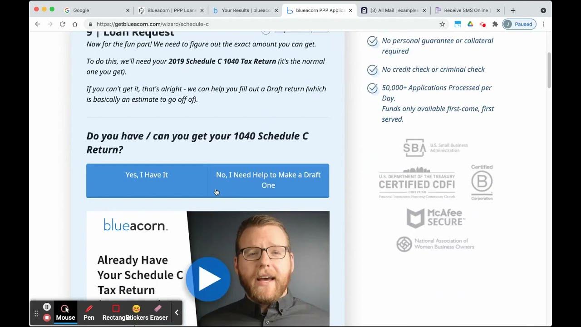Choose "No, I Need Help to Make a Draft One"
Image resolution: width=581 pixels, height=327 pixels.
point(268,180)
